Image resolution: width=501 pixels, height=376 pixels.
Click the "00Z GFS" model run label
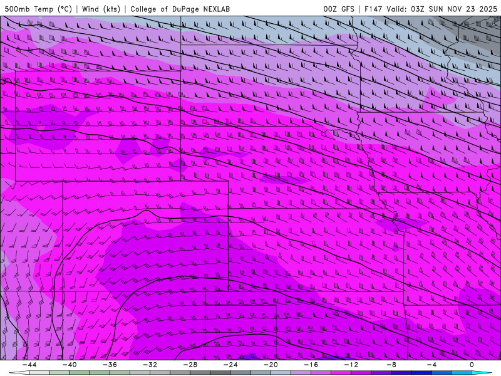coord(339,9)
